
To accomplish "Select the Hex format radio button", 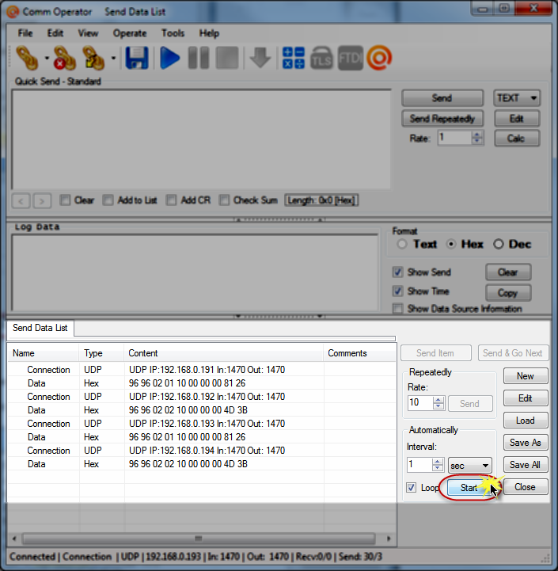I will (x=451, y=244).
